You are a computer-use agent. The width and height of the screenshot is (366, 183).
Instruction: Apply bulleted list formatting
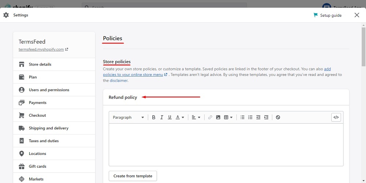tap(242, 117)
